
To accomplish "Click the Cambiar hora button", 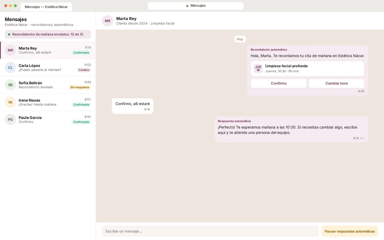I will click(337, 83).
